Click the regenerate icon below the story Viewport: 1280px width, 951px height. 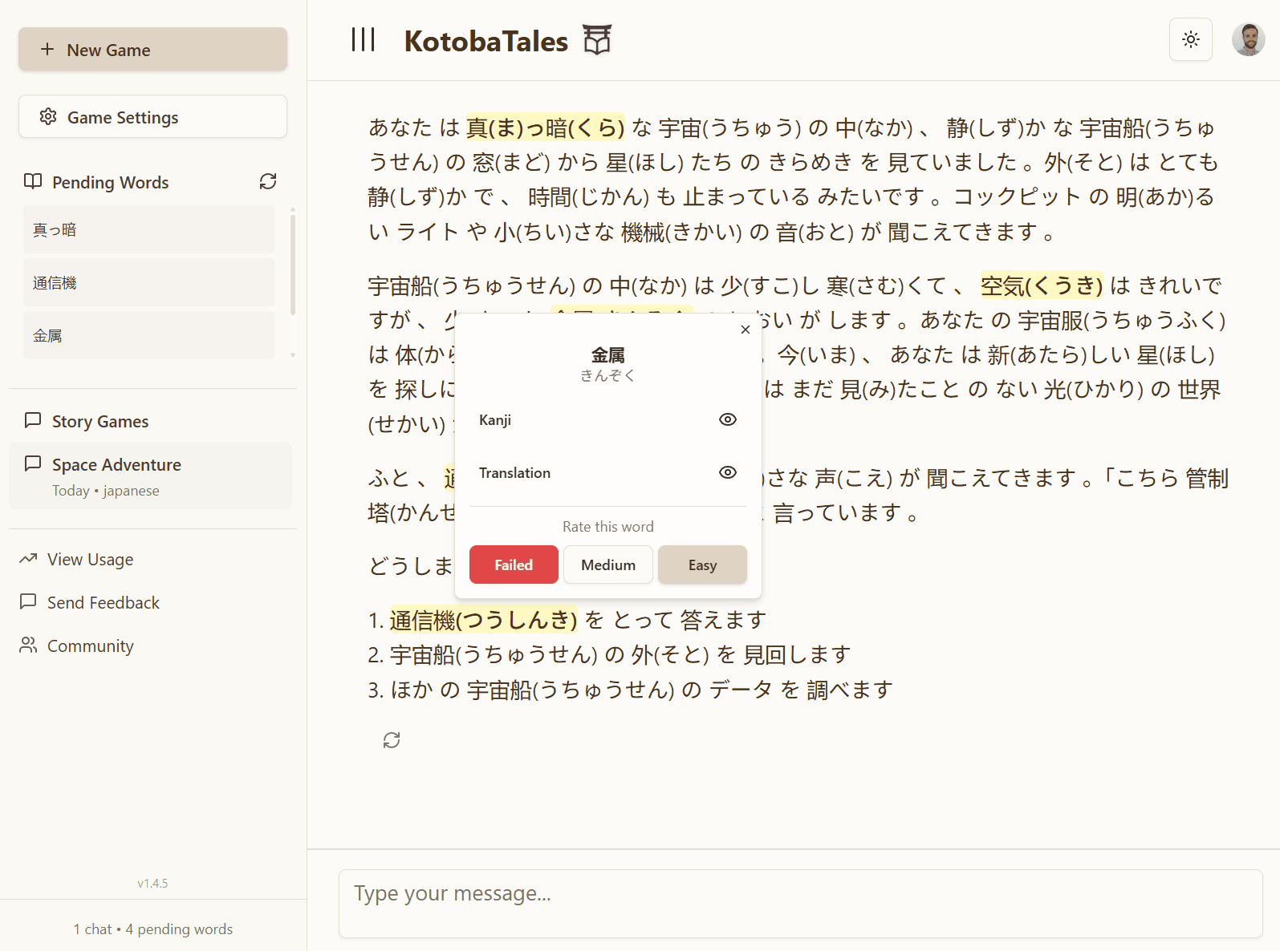coord(392,740)
